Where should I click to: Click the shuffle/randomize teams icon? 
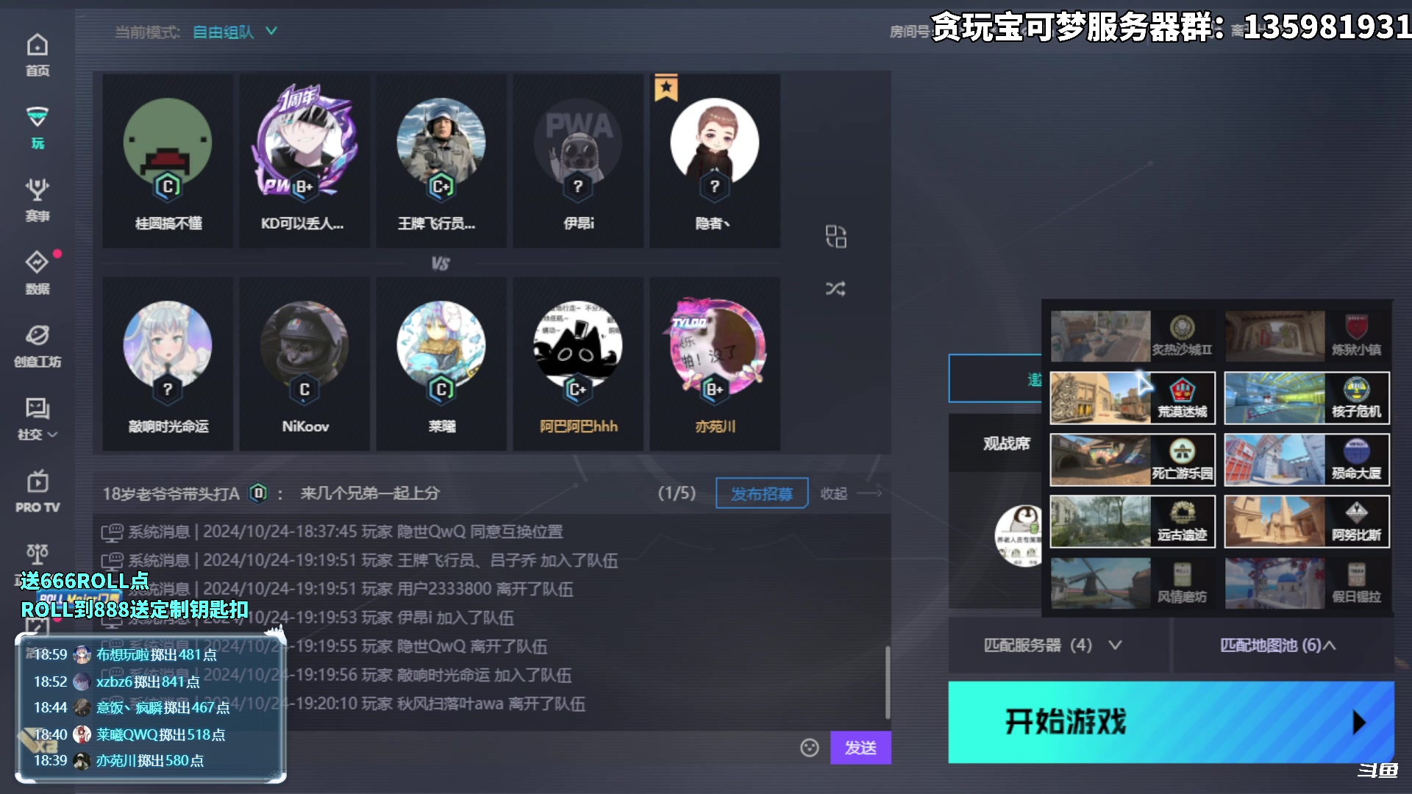point(834,289)
